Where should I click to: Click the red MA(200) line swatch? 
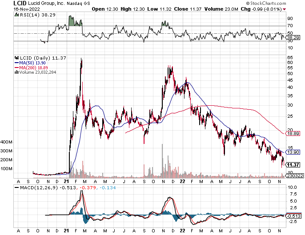pyautogui.click(x=16, y=68)
